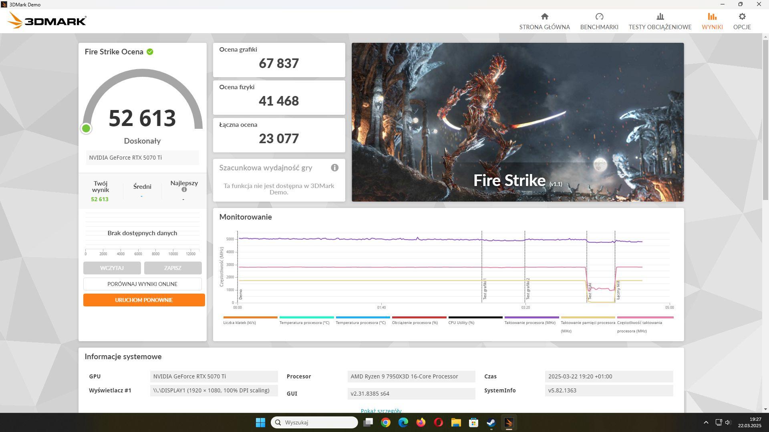The height and width of the screenshot is (432, 769).
Task: Click green validation checkmark next to Fire Strike Ocena
Action: [150, 52]
